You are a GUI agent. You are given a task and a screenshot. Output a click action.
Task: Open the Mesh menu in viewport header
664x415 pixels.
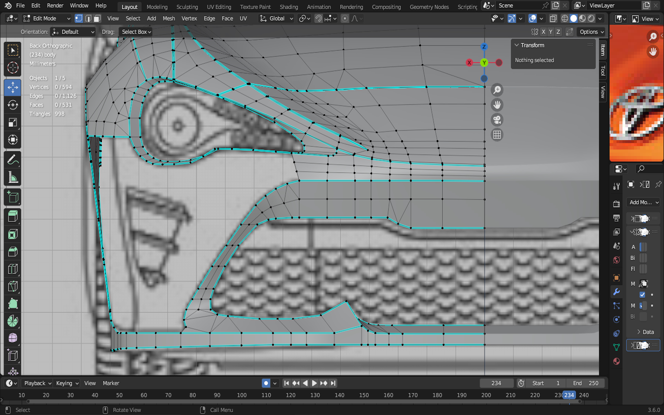click(169, 18)
